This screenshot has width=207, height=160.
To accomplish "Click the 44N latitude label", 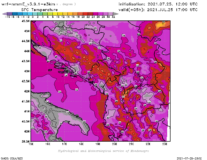I will [x=27, y=51].
